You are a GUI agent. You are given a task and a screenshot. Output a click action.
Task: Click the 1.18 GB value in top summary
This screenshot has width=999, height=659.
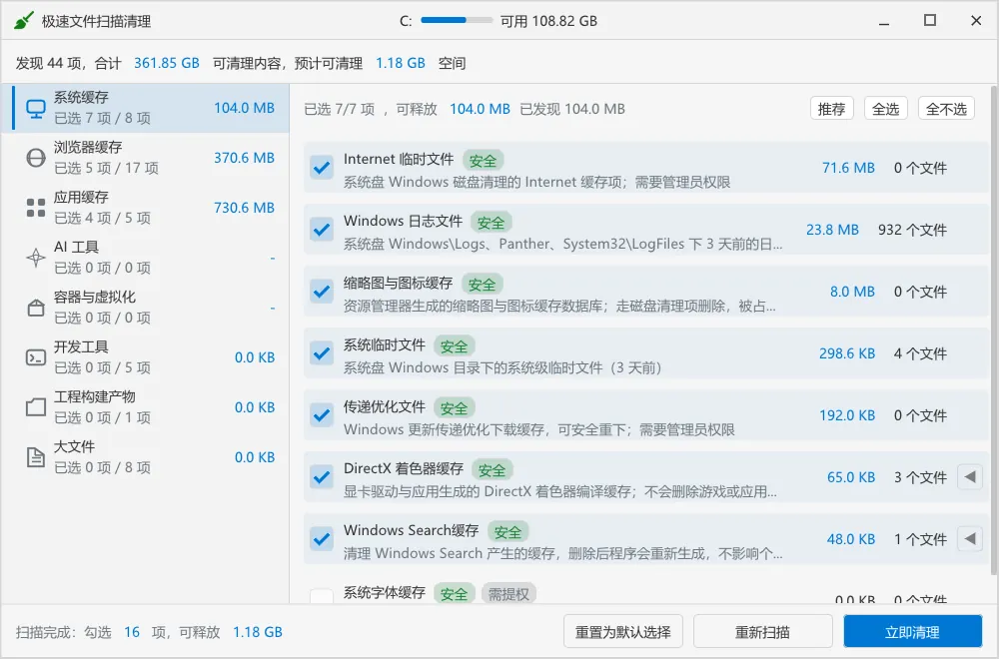click(x=401, y=63)
